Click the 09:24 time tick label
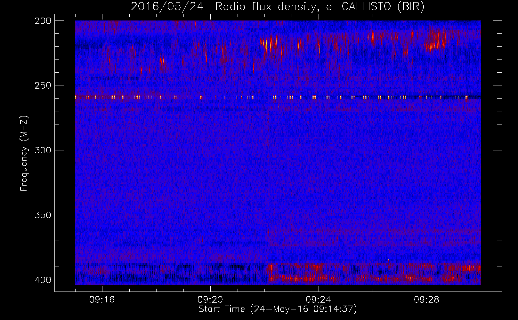 (319, 300)
